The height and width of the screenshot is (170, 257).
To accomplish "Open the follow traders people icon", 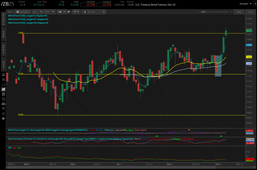I will pyautogui.click(x=3, y=104).
